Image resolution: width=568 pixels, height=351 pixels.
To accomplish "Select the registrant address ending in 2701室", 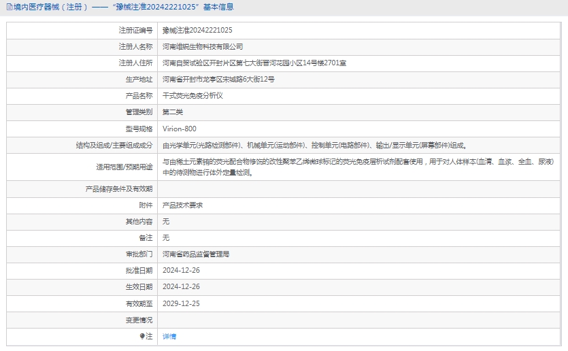I will tap(254, 63).
